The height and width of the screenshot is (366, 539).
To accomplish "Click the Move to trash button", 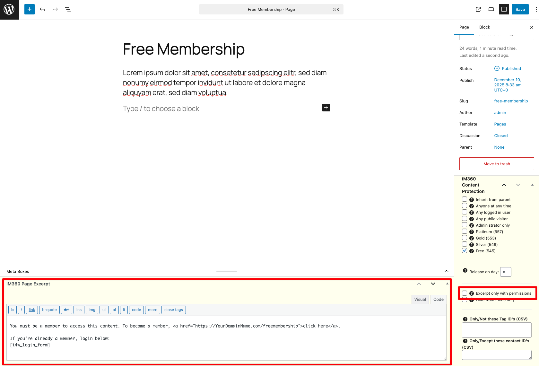I will 496,164.
